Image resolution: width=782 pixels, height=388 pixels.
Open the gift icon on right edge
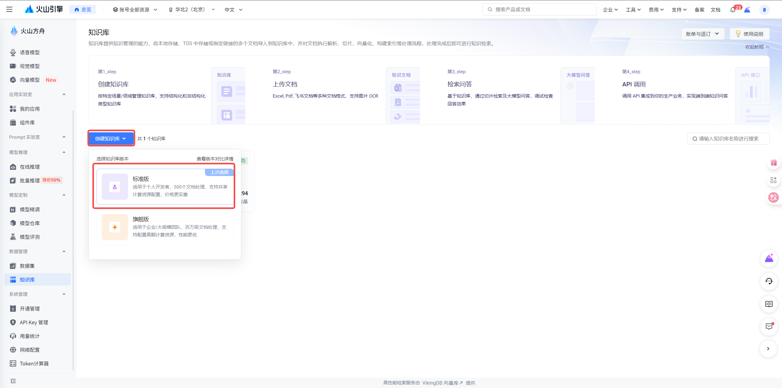tap(773, 163)
